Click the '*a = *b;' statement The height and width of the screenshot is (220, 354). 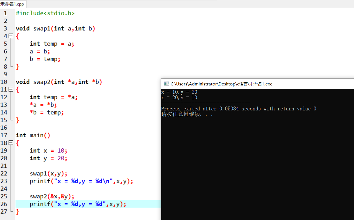(x=43, y=105)
